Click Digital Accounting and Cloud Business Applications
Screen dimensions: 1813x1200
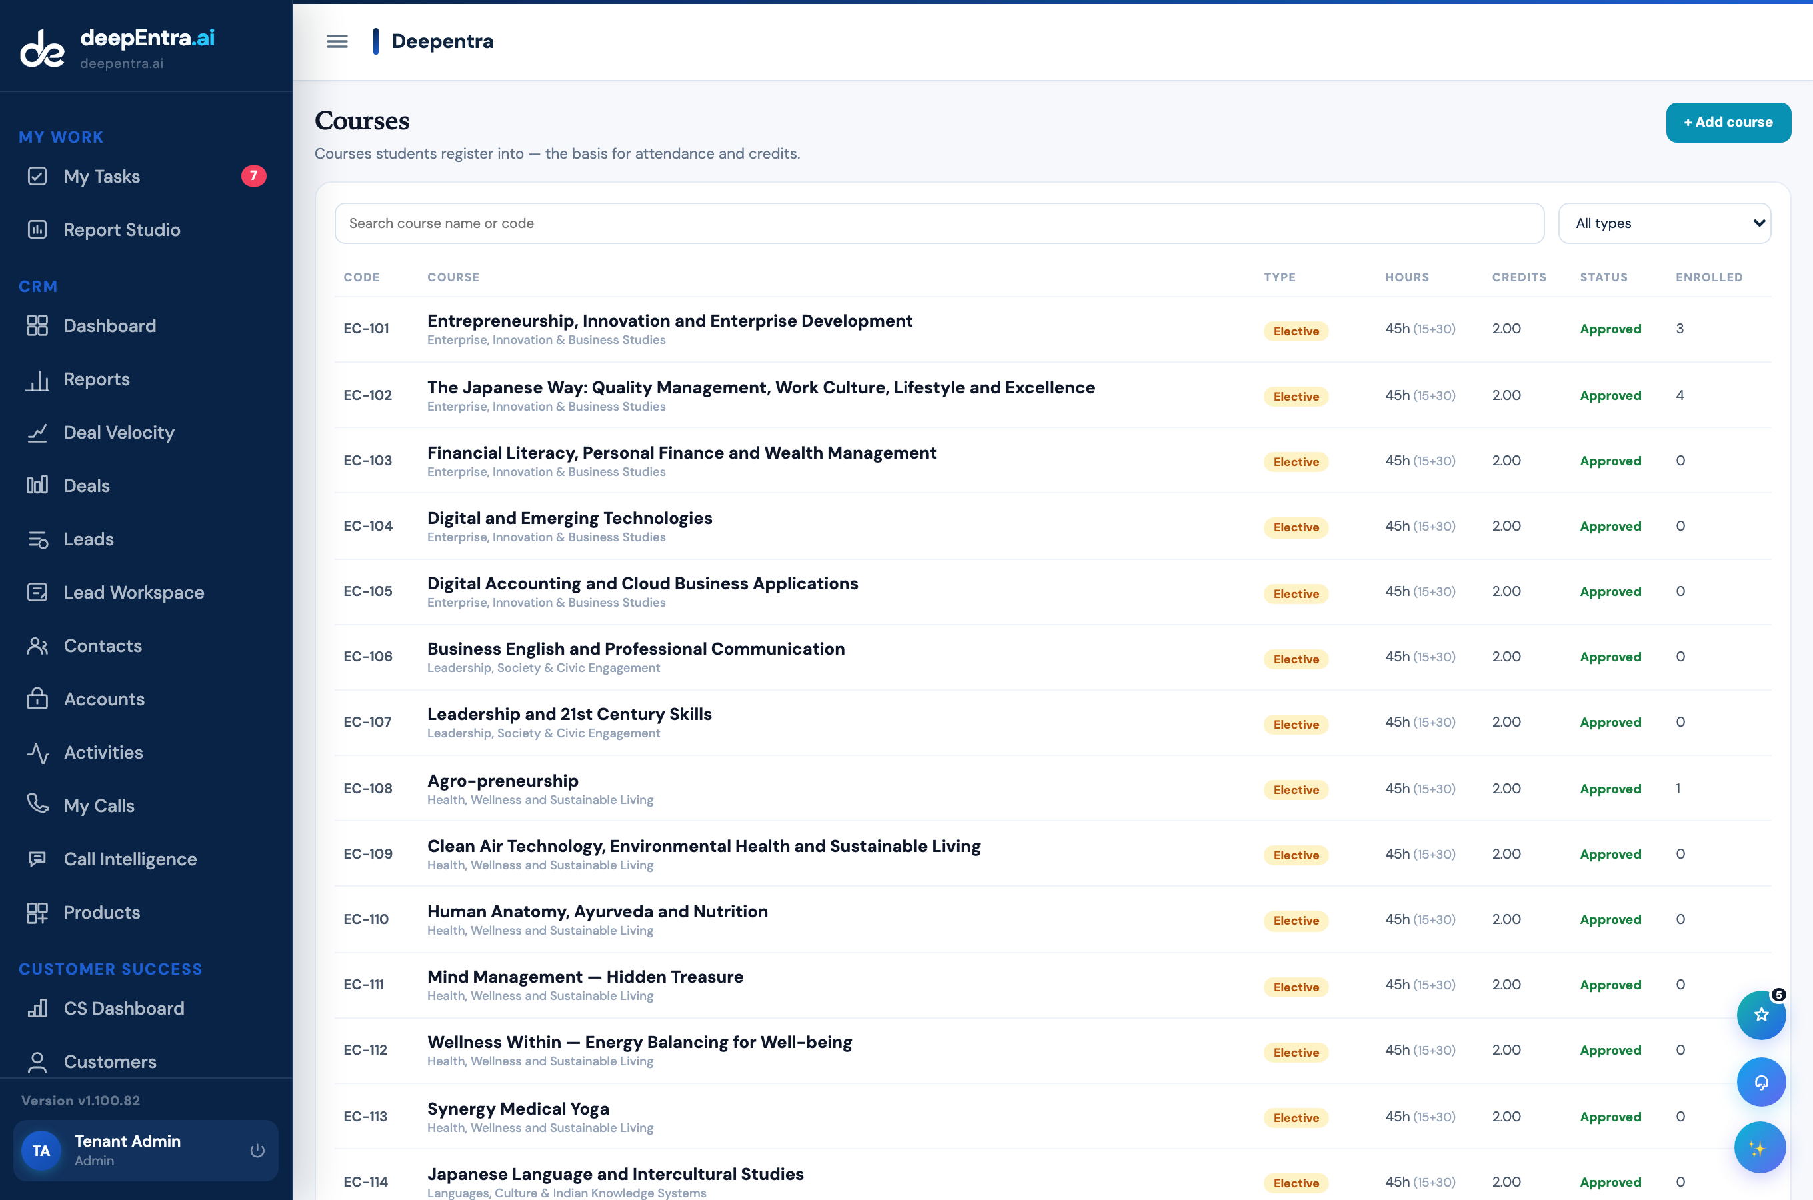pos(643,583)
